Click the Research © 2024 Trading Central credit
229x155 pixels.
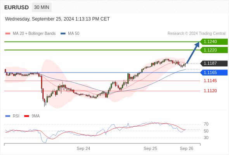(x=196, y=34)
